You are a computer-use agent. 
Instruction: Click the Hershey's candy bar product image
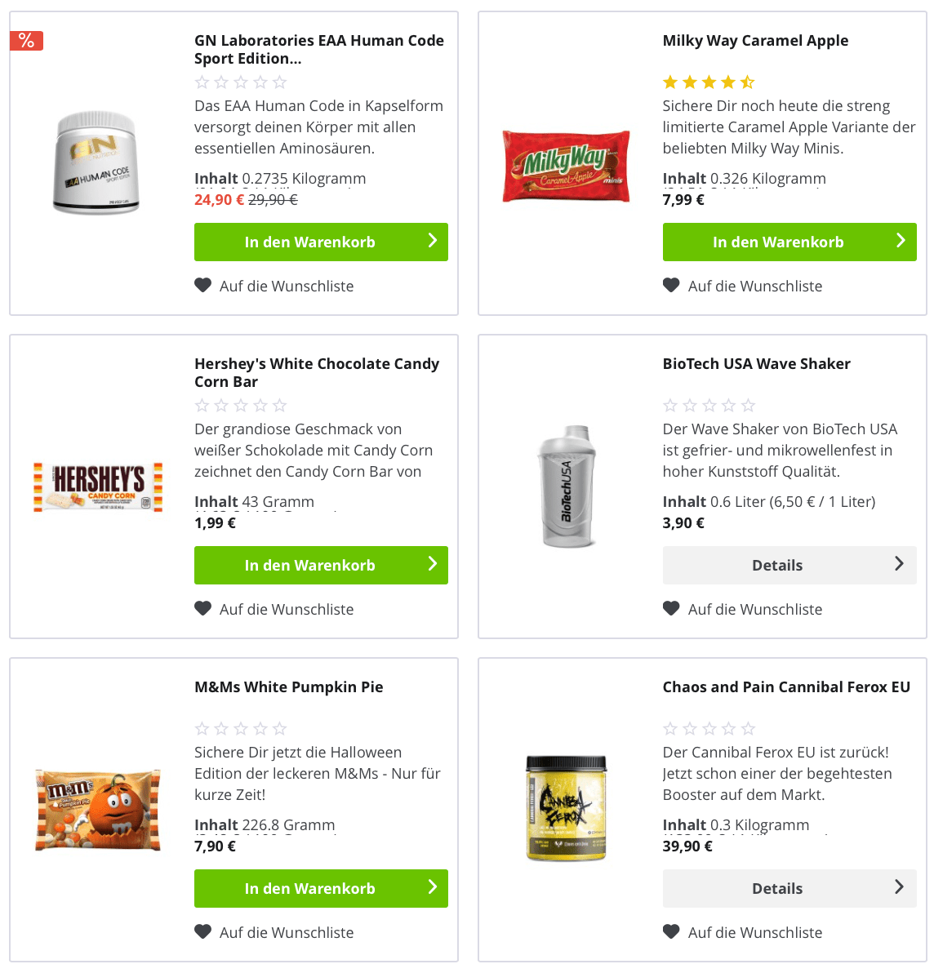(x=98, y=486)
